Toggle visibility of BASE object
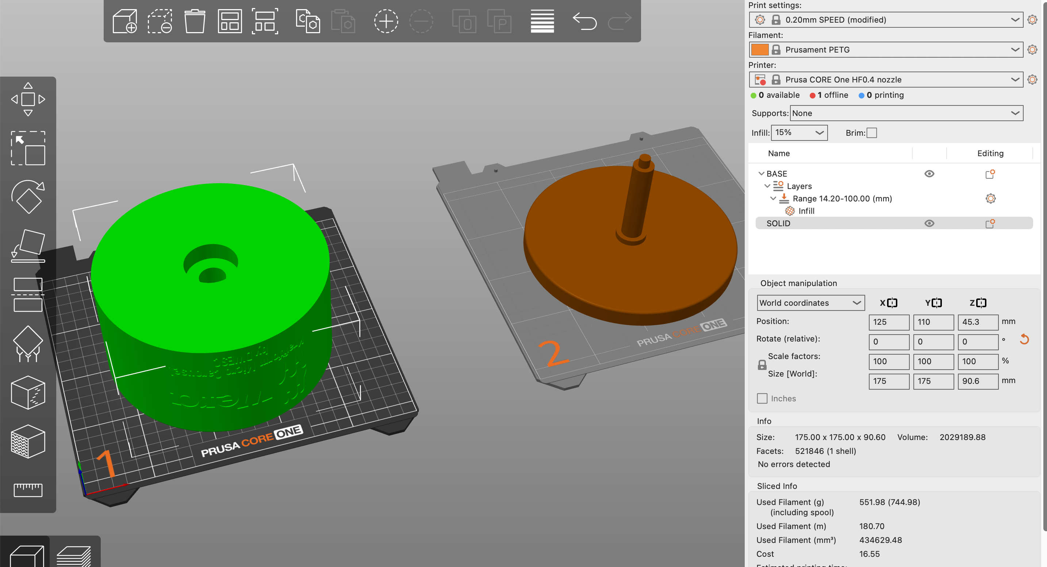Image resolution: width=1047 pixels, height=567 pixels. click(x=929, y=174)
